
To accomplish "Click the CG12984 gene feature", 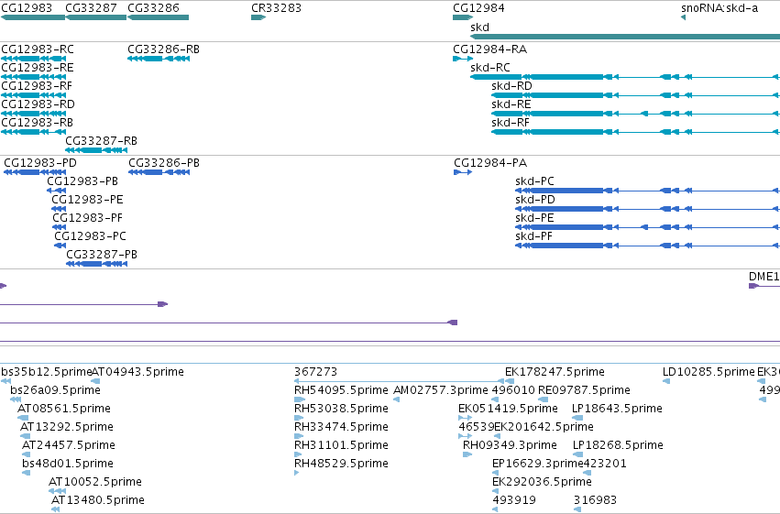I will click(463, 17).
